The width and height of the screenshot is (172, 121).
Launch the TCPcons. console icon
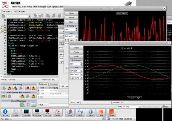pos(37,112)
